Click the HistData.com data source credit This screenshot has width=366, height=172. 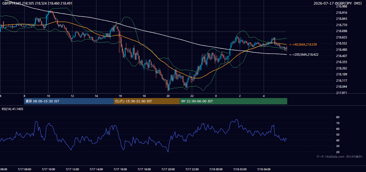point(339,157)
